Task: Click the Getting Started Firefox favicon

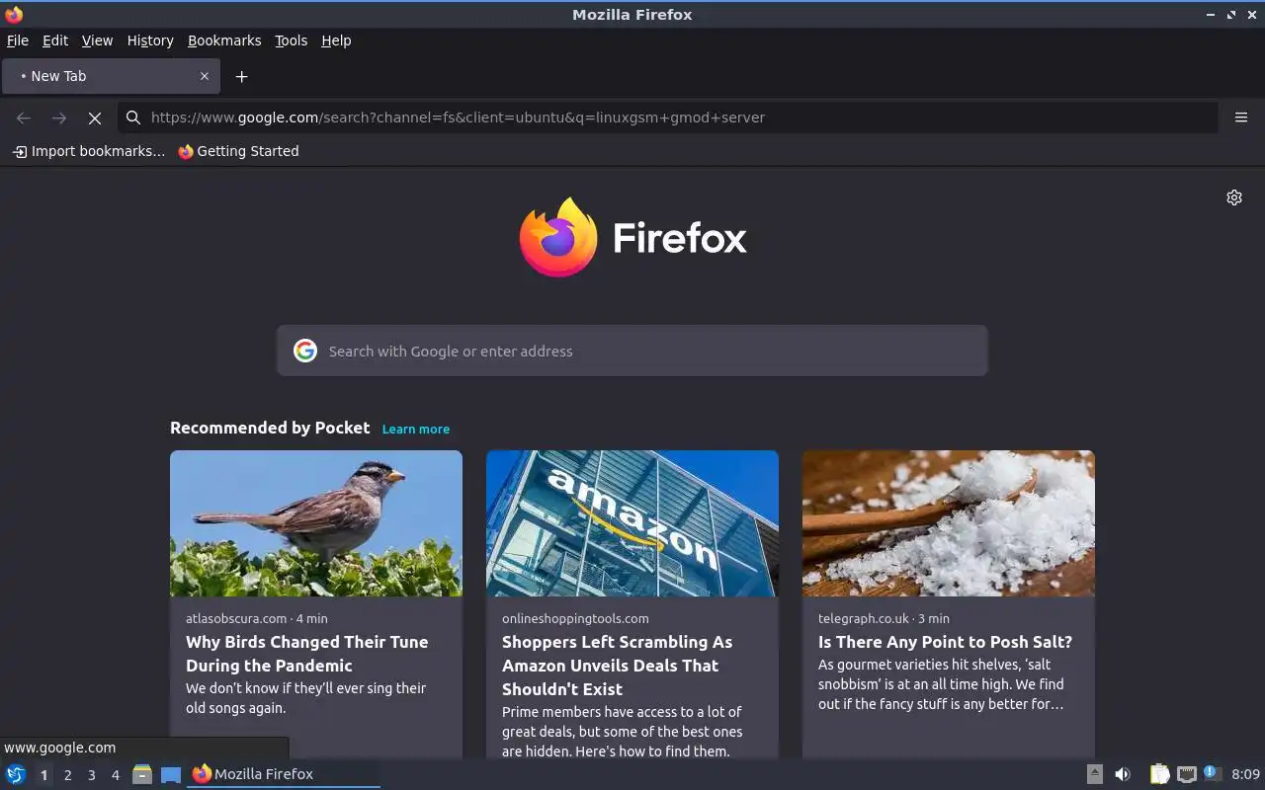Action: click(x=186, y=151)
